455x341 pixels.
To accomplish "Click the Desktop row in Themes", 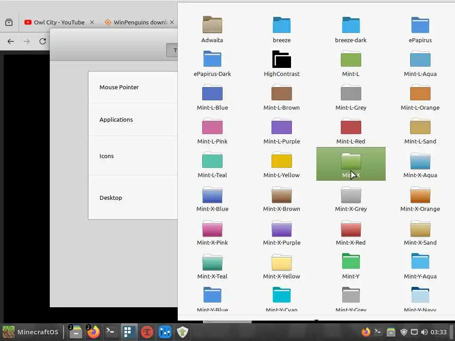I will [133, 198].
